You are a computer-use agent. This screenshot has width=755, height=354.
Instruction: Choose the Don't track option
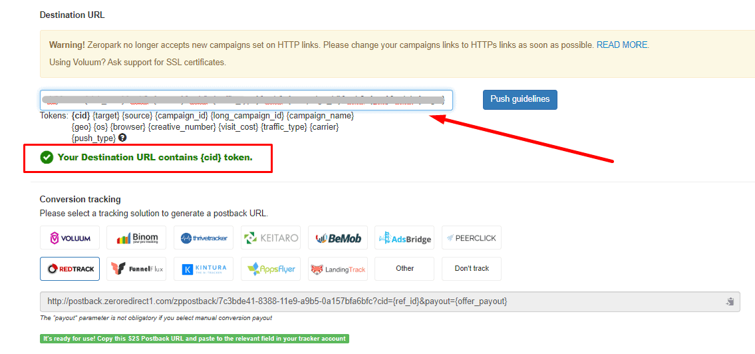pos(471,269)
